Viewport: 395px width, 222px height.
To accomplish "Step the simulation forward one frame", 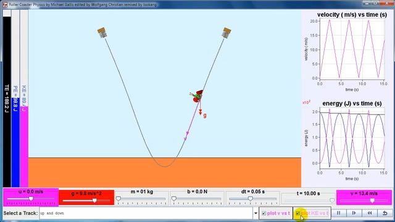I will pos(354,213).
